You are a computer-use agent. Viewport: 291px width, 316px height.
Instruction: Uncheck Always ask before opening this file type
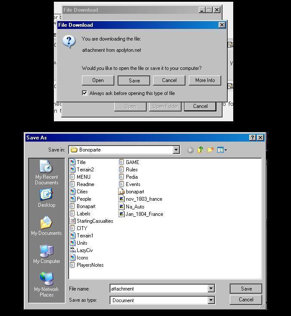point(85,93)
